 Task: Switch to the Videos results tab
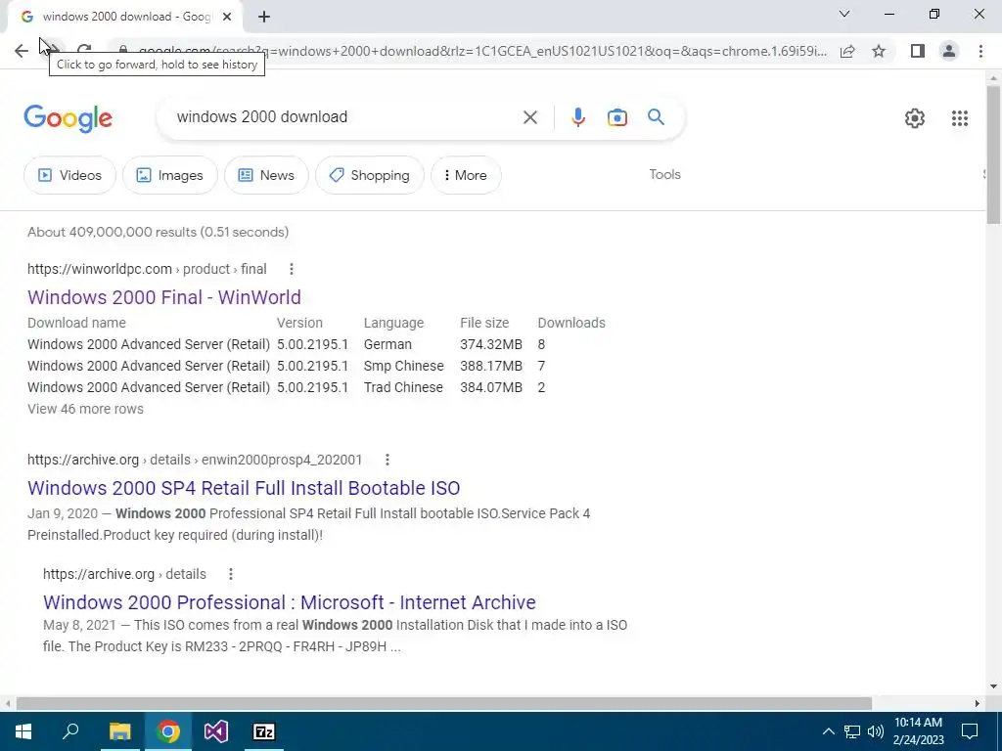69,175
